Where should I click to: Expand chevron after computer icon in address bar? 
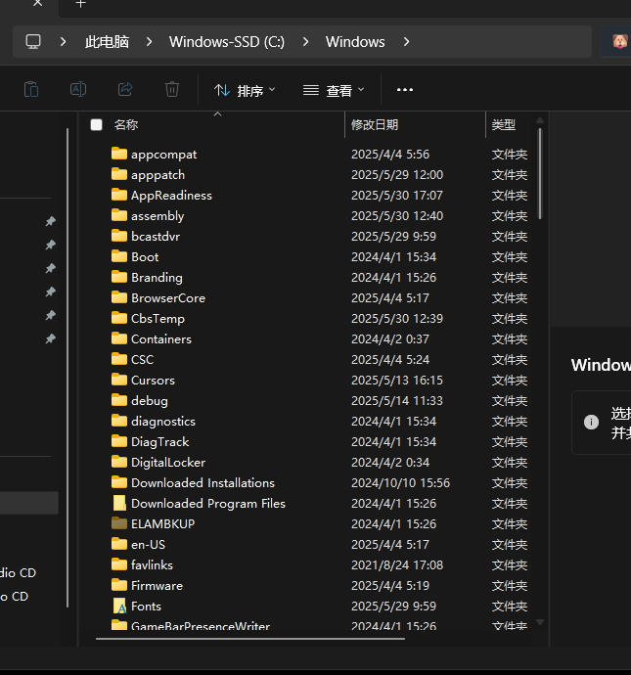point(64,42)
